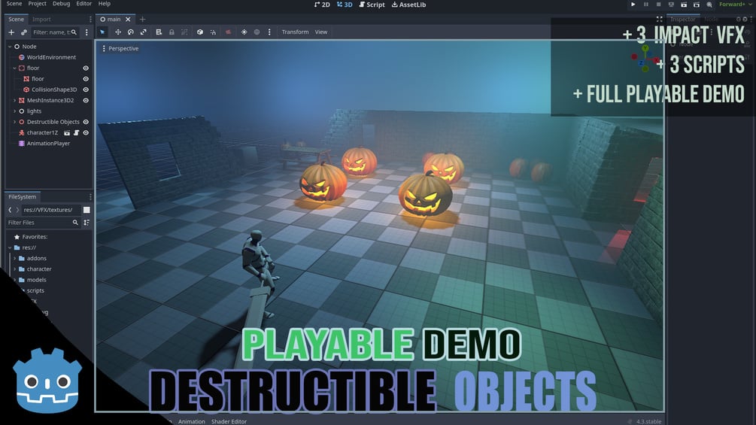Activate the Move Mode tool
This screenshot has height=425, width=756.
point(117,32)
